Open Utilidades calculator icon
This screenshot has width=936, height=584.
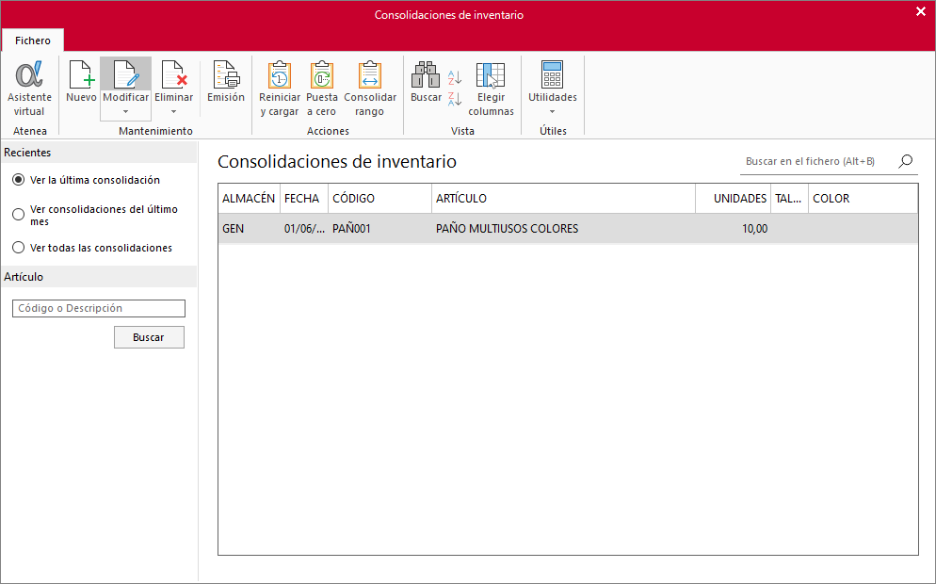coord(552,74)
